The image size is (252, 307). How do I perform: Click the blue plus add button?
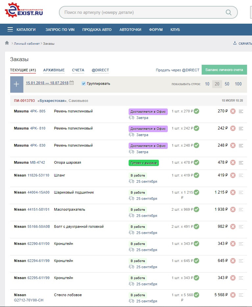(x=17, y=84)
